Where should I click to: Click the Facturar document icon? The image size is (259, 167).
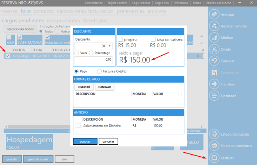[x=214, y=158]
